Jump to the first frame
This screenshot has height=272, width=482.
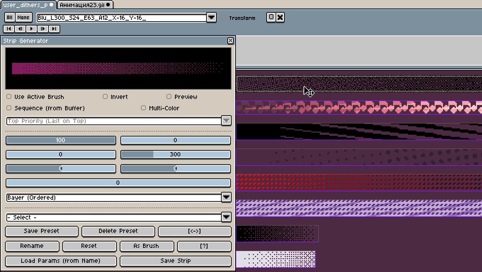[9, 29]
